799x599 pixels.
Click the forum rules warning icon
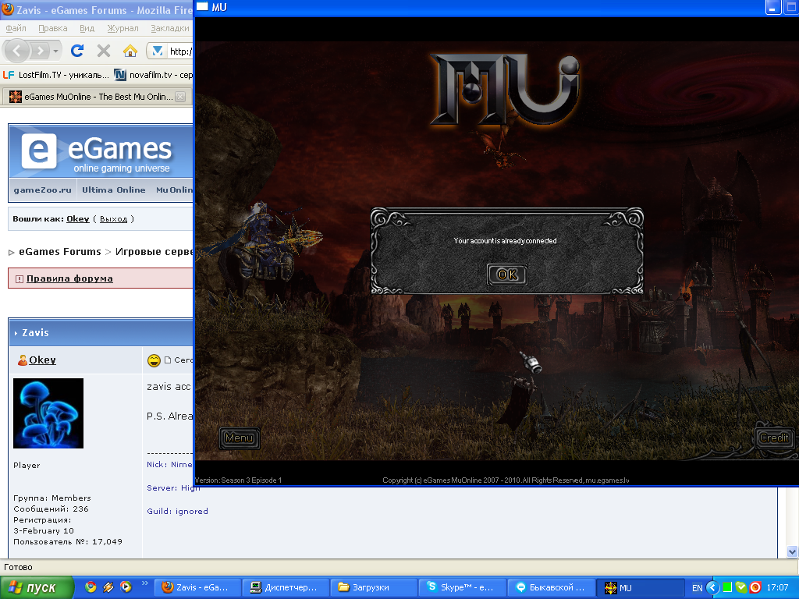[x=20, y=278]
